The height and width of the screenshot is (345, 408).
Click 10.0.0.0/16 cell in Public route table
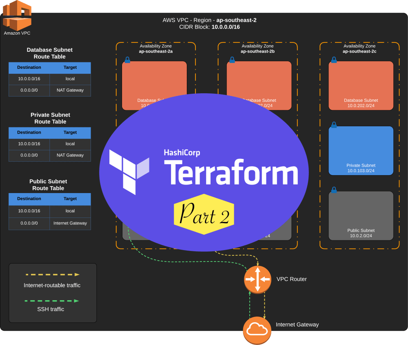29,211
